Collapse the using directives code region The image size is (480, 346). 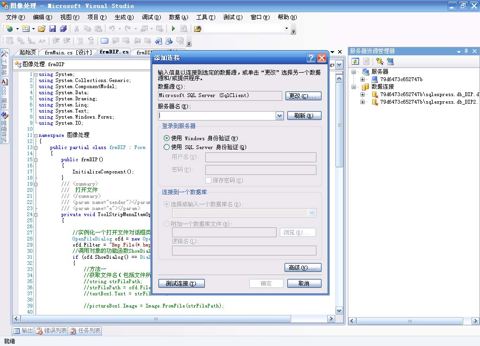[x=36, y=75]
